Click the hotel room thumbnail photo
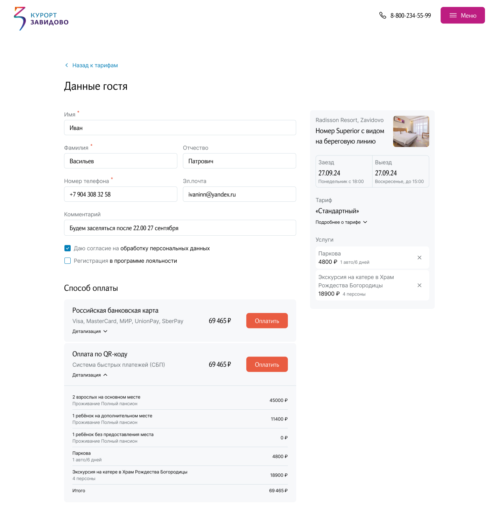The width and height of the screenshot is (499, 520). [x=411, y=131]
